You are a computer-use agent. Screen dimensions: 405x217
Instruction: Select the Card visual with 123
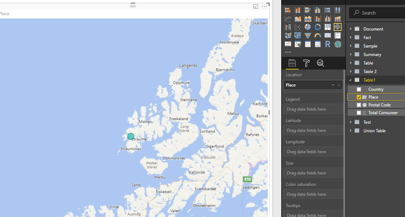point(328,35)
